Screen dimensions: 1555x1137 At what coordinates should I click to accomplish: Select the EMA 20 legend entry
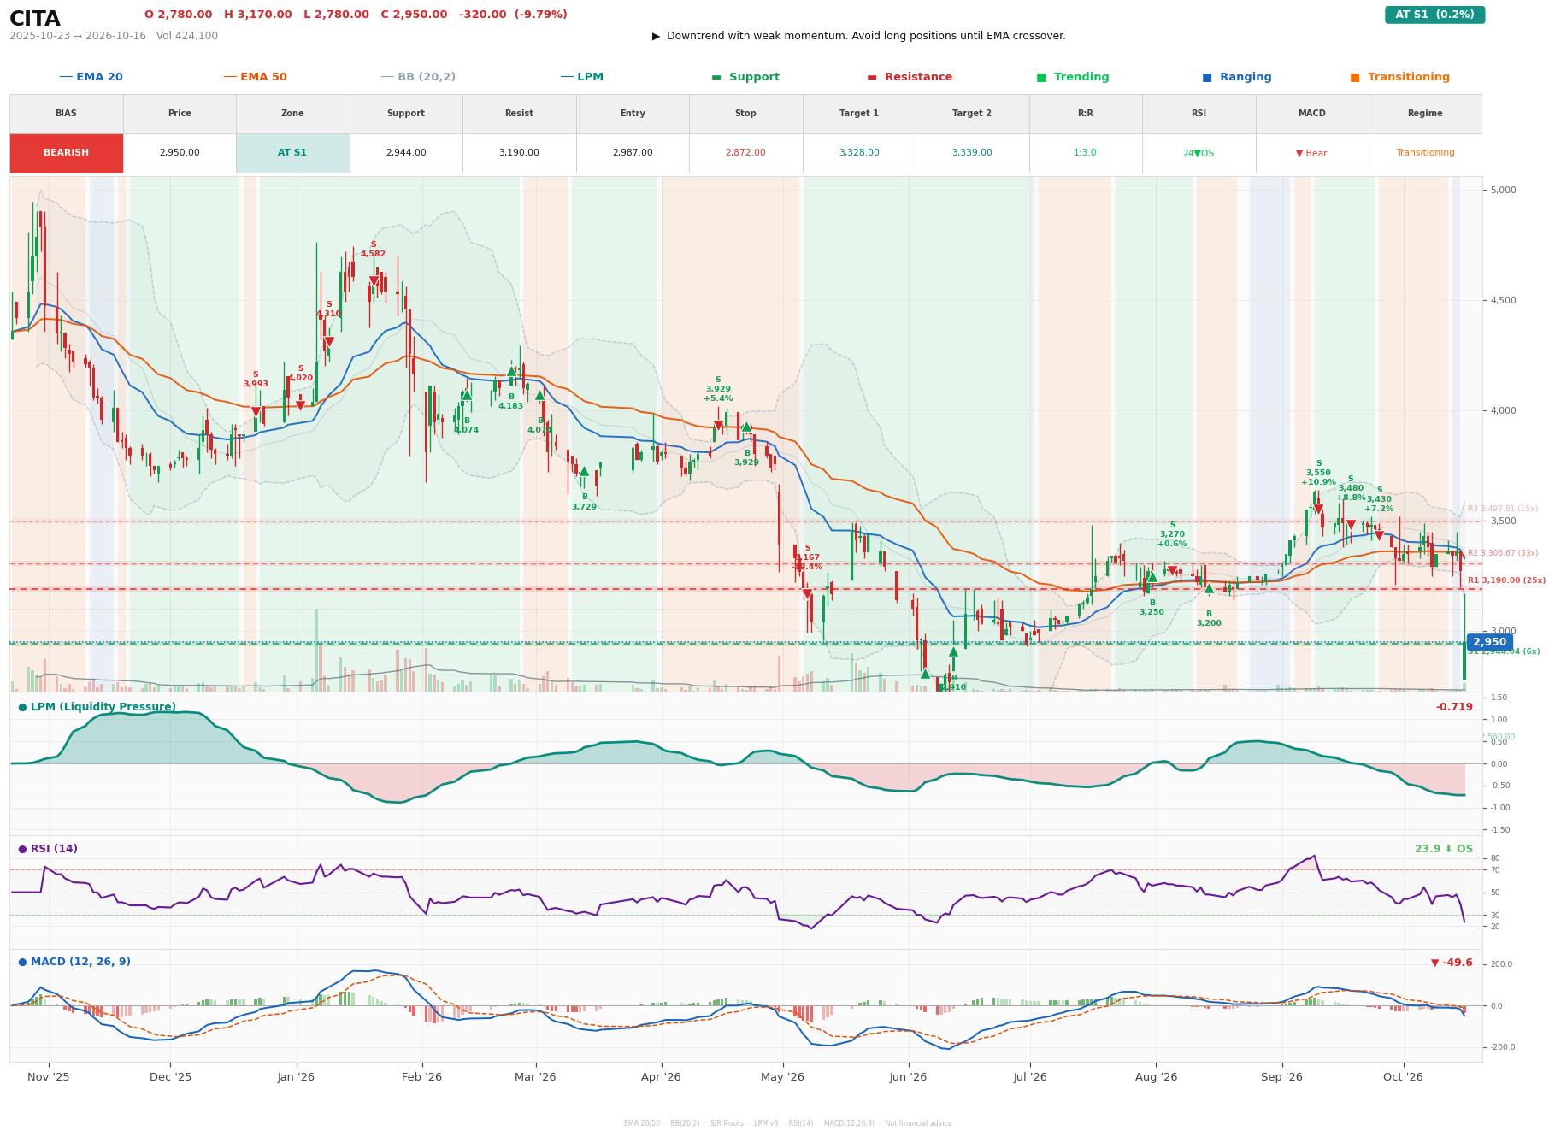tap(91, 77)
